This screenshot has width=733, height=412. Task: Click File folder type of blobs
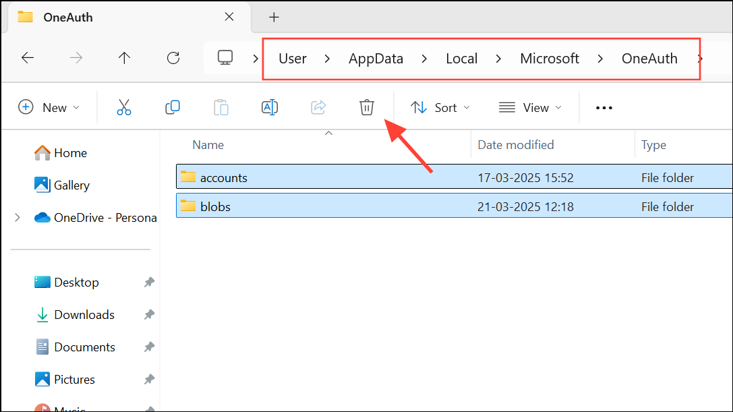tap(668, 207)
